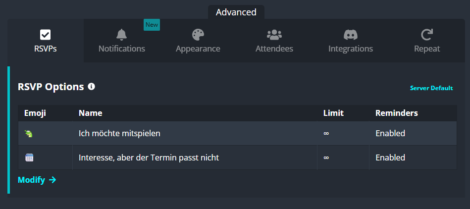Screen dimensions: 470x209
Task: Click infinity limit of second RSVP option
Action: coord(326,157)
